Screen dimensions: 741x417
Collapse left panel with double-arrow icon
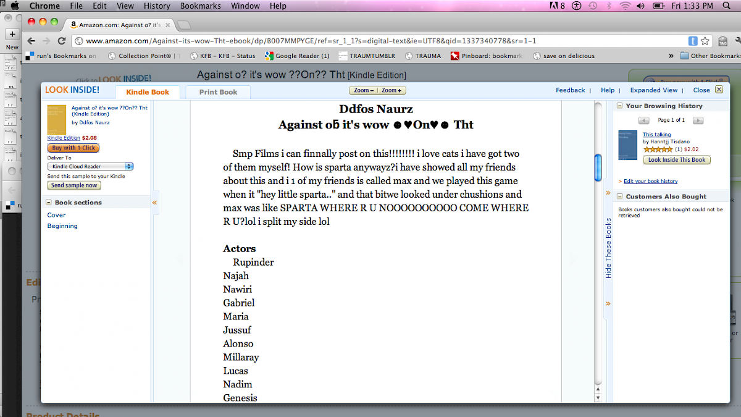click(154, 202)
